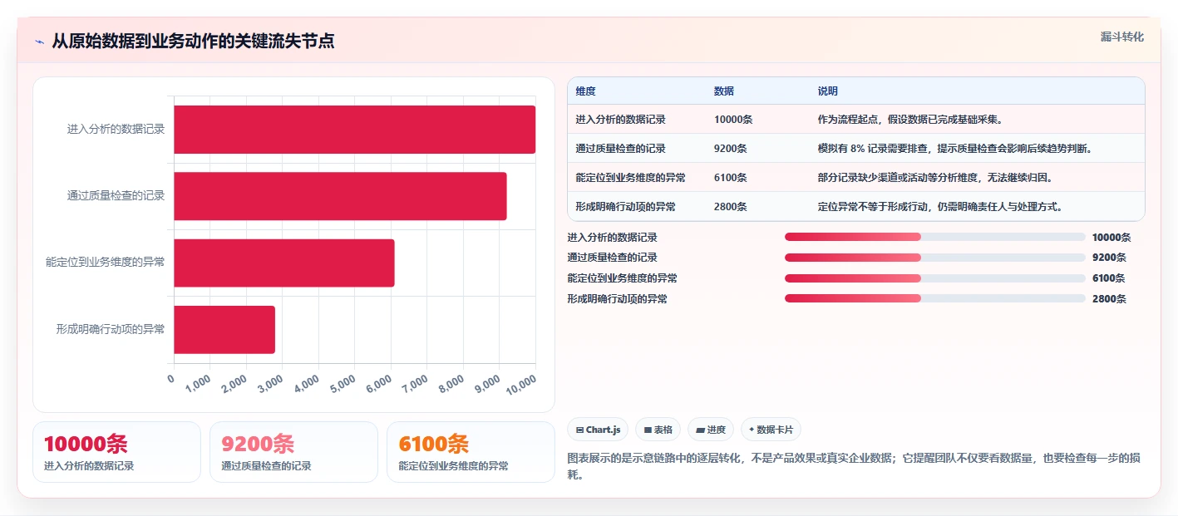
Task: Select the Chart.js chip
Action: click(598, 430)
